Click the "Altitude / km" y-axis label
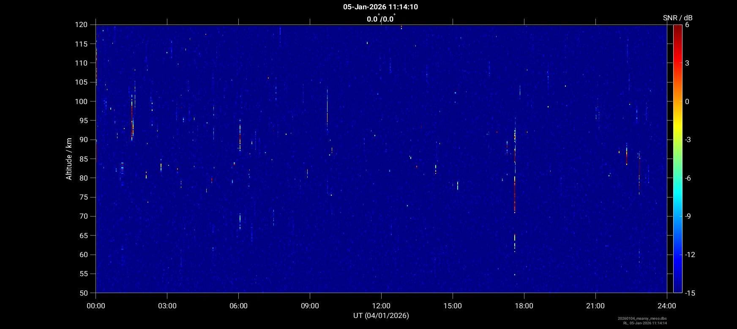This screenshot has height=329, width=737. tap(69, 159)
